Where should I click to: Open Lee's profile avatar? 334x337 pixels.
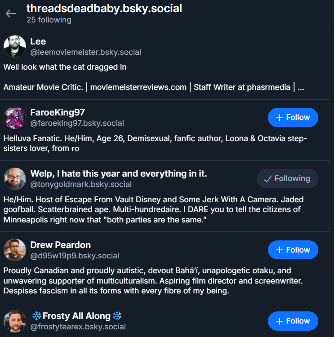pos(15,46)
